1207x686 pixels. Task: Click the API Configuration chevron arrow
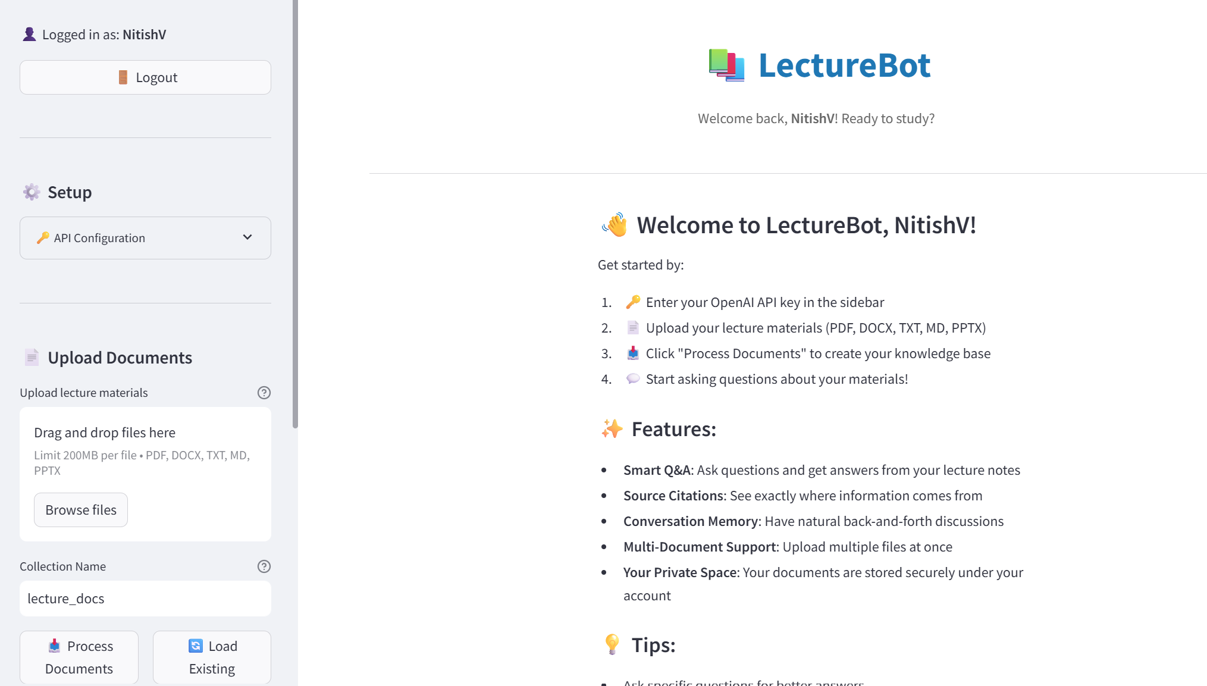click(x=247, y=237)
